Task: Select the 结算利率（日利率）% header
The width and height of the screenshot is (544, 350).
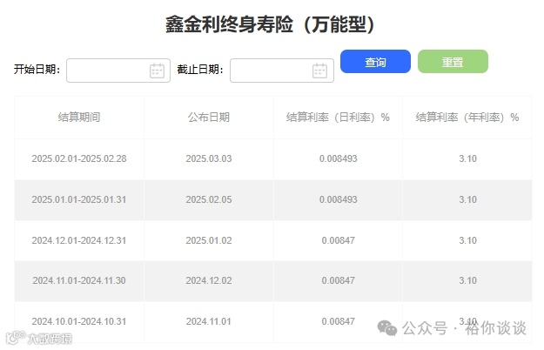Action: (338, 118)
